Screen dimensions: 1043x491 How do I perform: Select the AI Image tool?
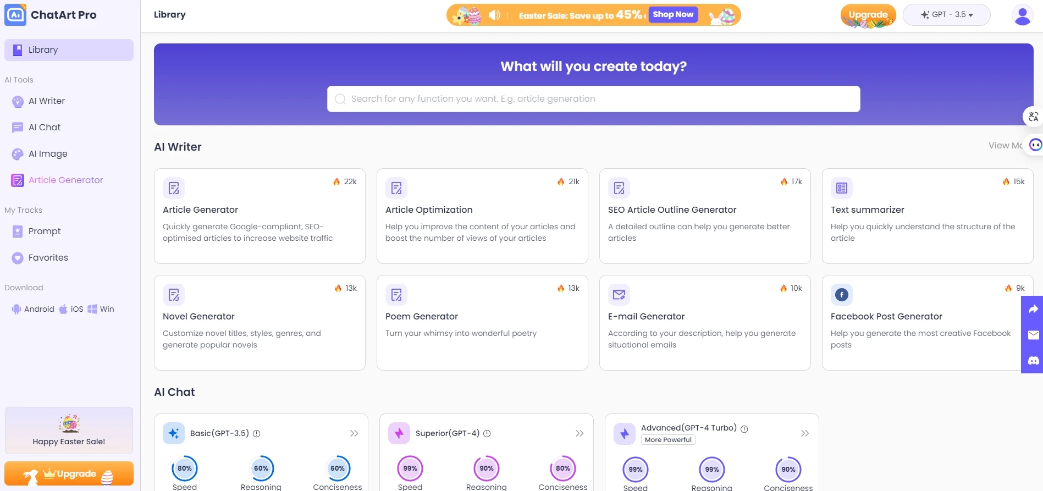coord(48,153)
